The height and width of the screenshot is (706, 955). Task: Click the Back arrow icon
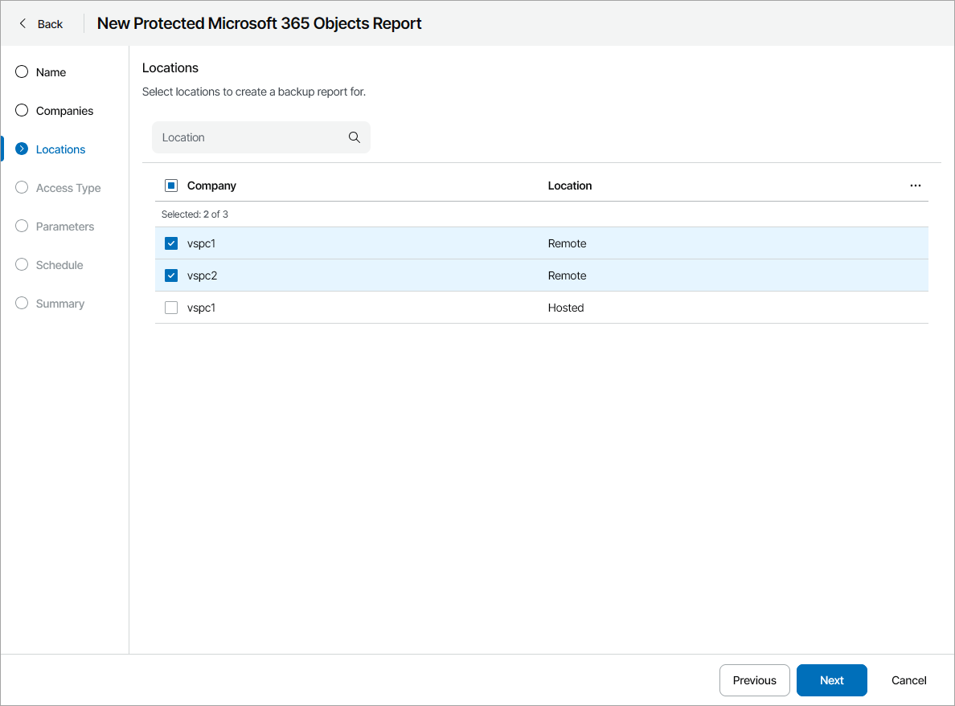point(23,24)
